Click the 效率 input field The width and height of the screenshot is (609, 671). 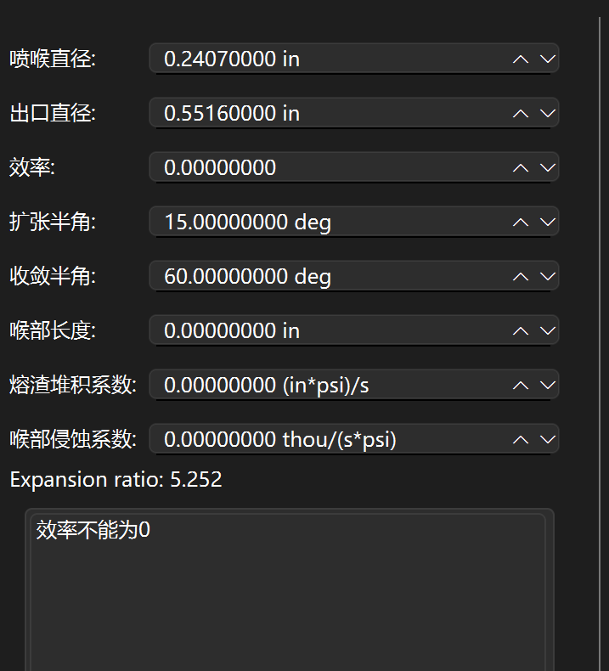point(354,167)
